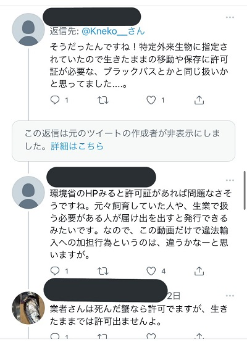
Task: Click the hidden reply notice box
Action: pos(124,141)
